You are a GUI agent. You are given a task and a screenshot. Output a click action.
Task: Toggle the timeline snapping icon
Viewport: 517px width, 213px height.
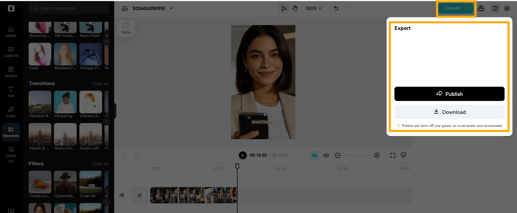click(x=315, y=155)
